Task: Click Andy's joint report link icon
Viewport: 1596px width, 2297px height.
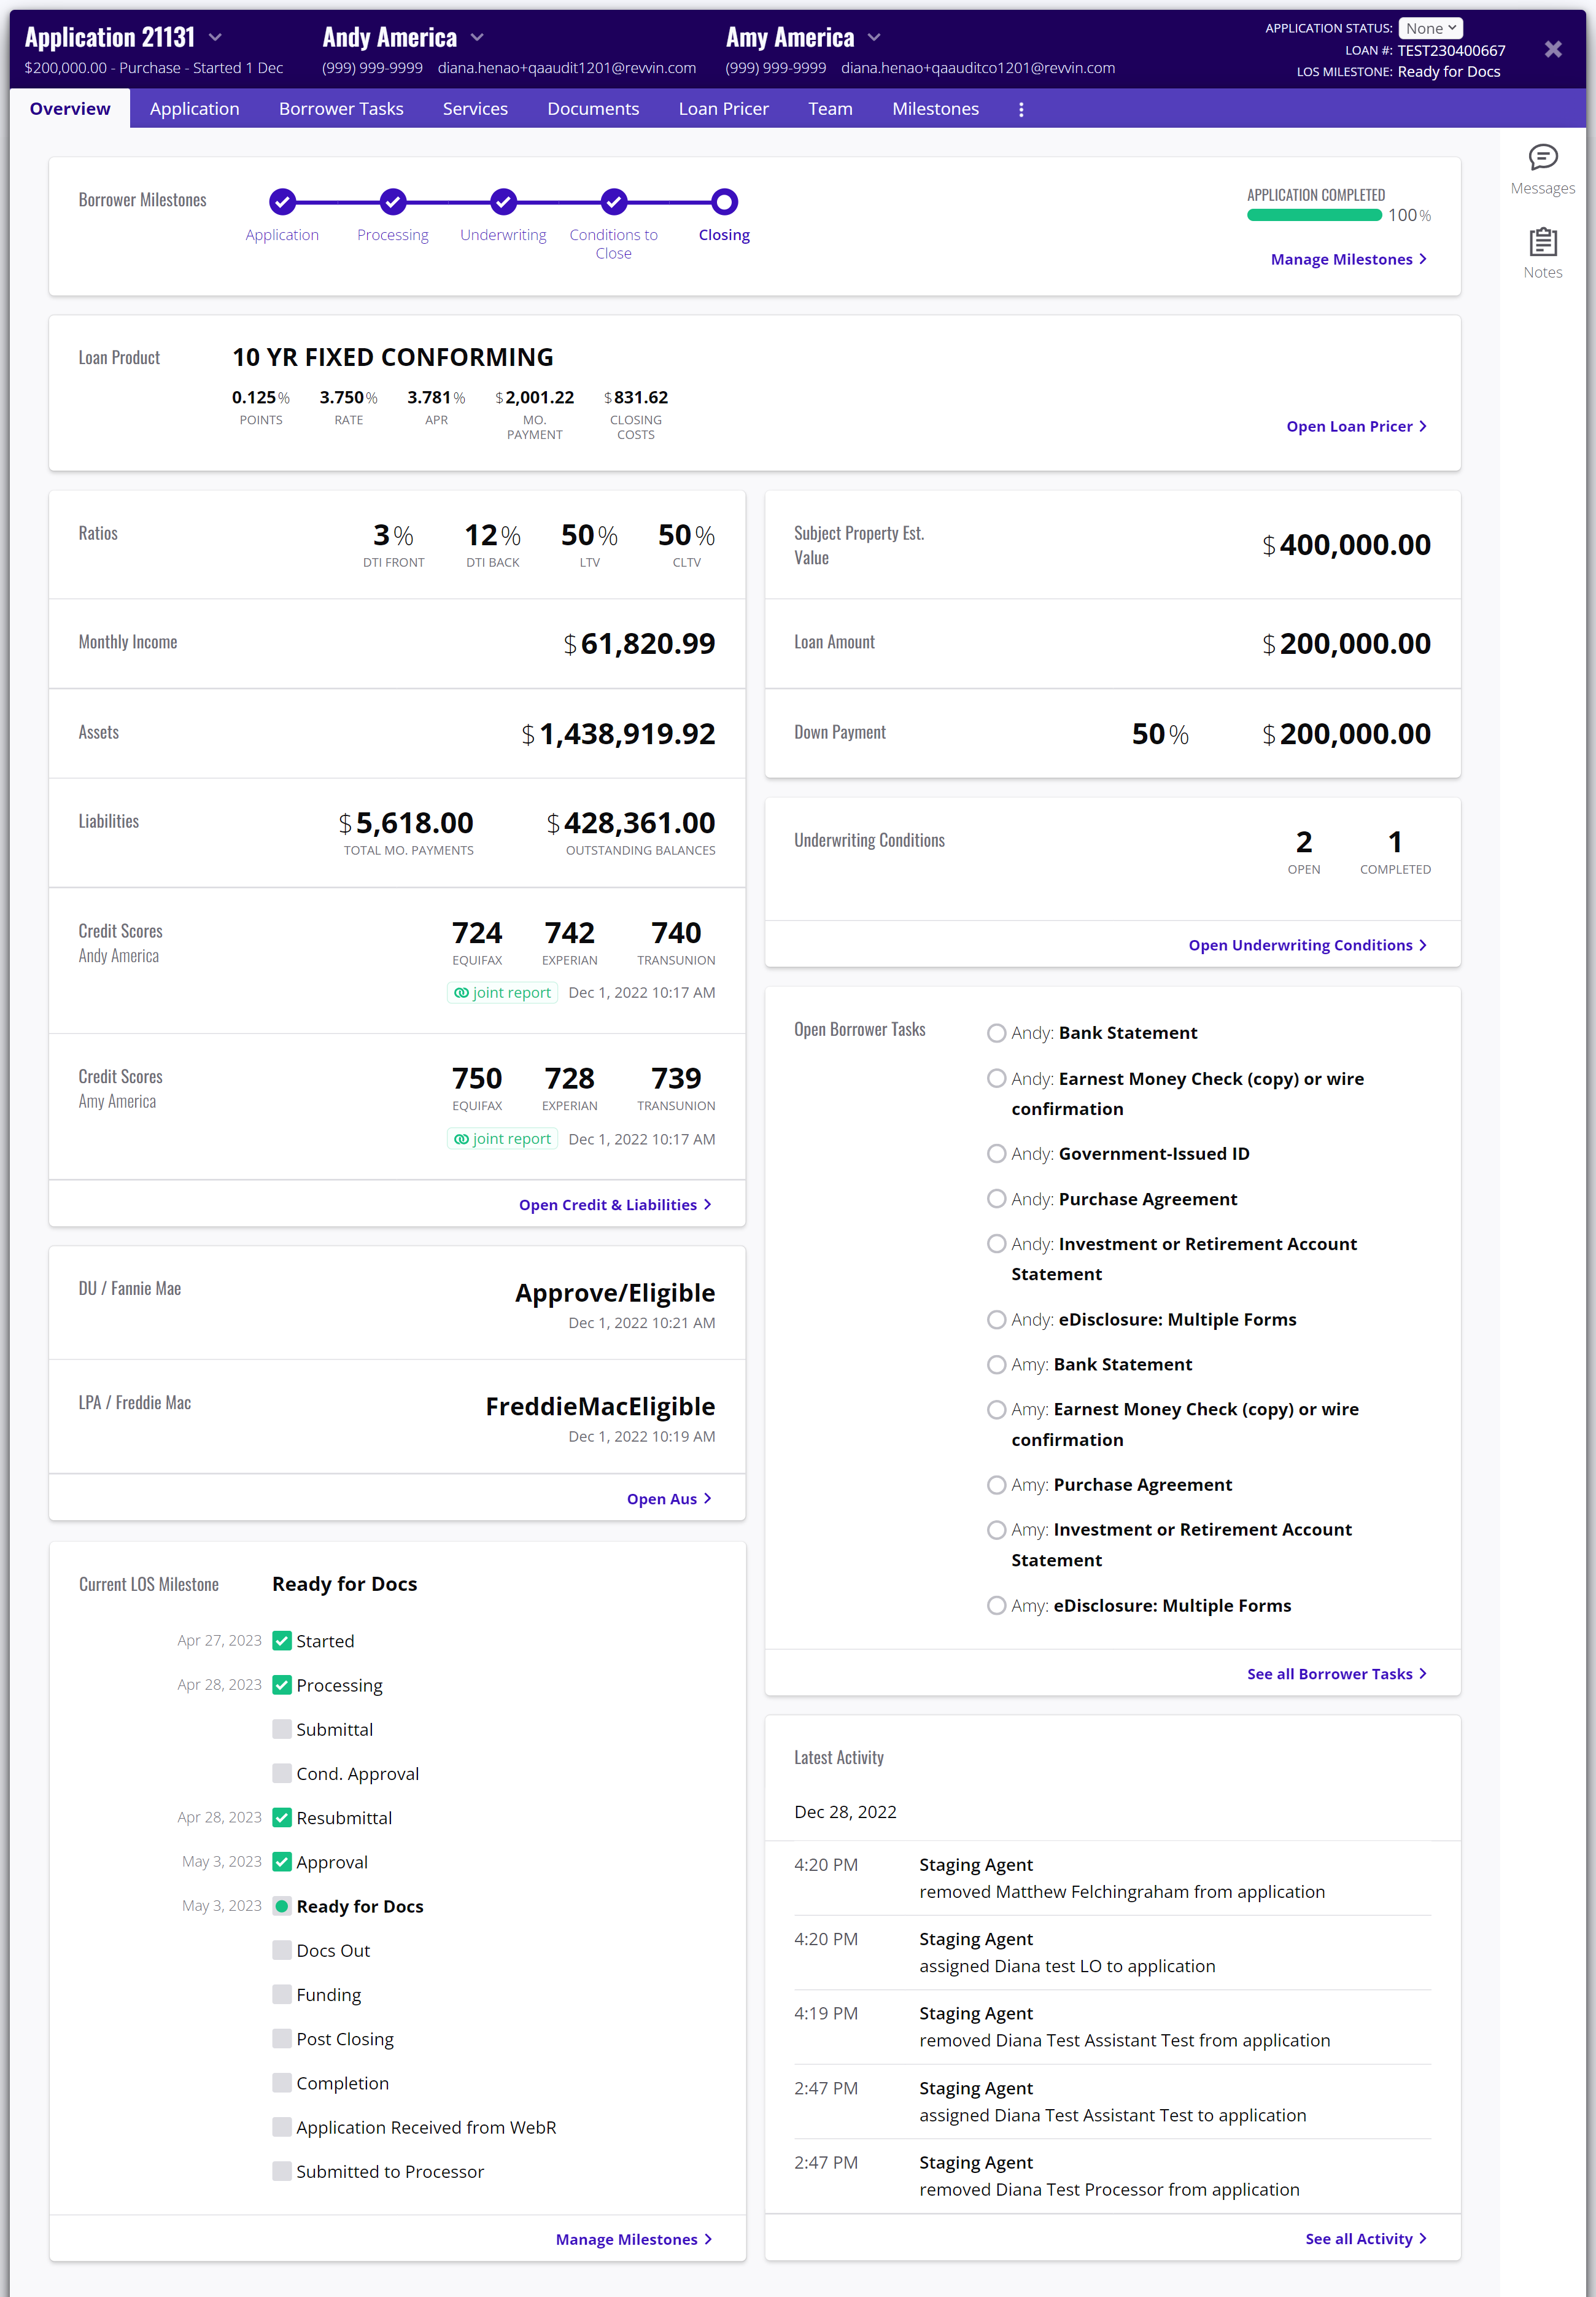Action: tap(461, 993)
